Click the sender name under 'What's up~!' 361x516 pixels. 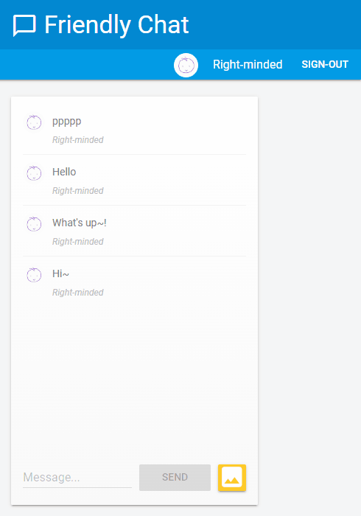coord(78,242)
